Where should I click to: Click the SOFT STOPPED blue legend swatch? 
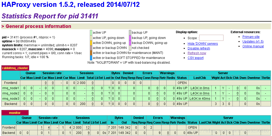(91, 58)
